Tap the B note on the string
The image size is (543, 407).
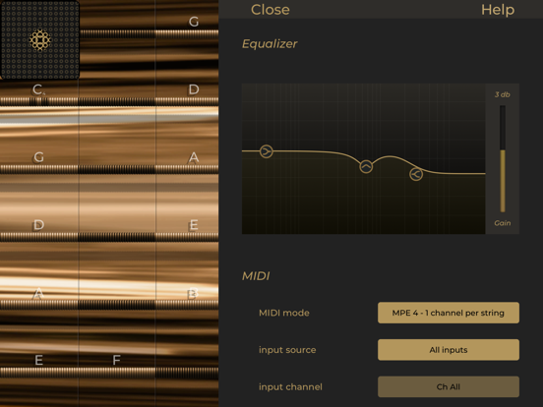193,294
